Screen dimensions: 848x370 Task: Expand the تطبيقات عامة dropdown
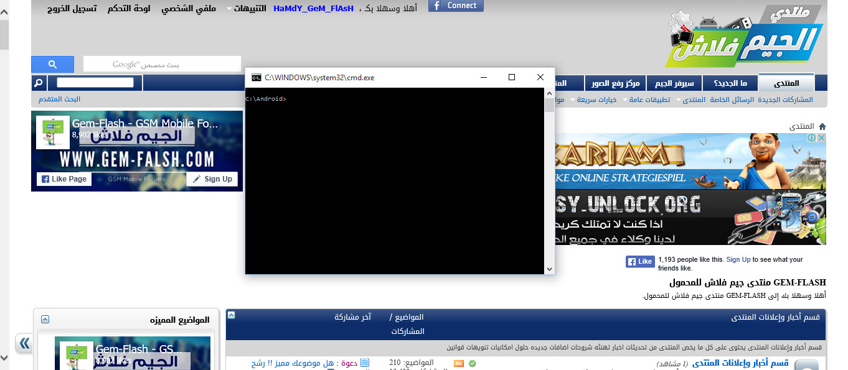(x=648, y=99)
